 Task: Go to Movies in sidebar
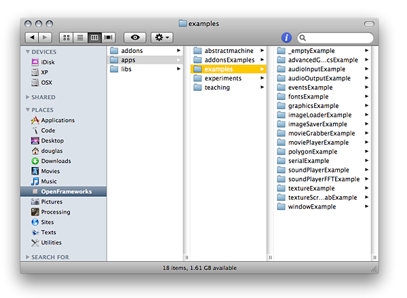(x=50, y=171)
